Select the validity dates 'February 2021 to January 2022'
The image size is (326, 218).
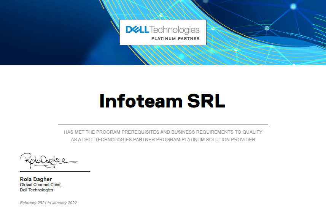pyautogui.click(x=48, y=203)
